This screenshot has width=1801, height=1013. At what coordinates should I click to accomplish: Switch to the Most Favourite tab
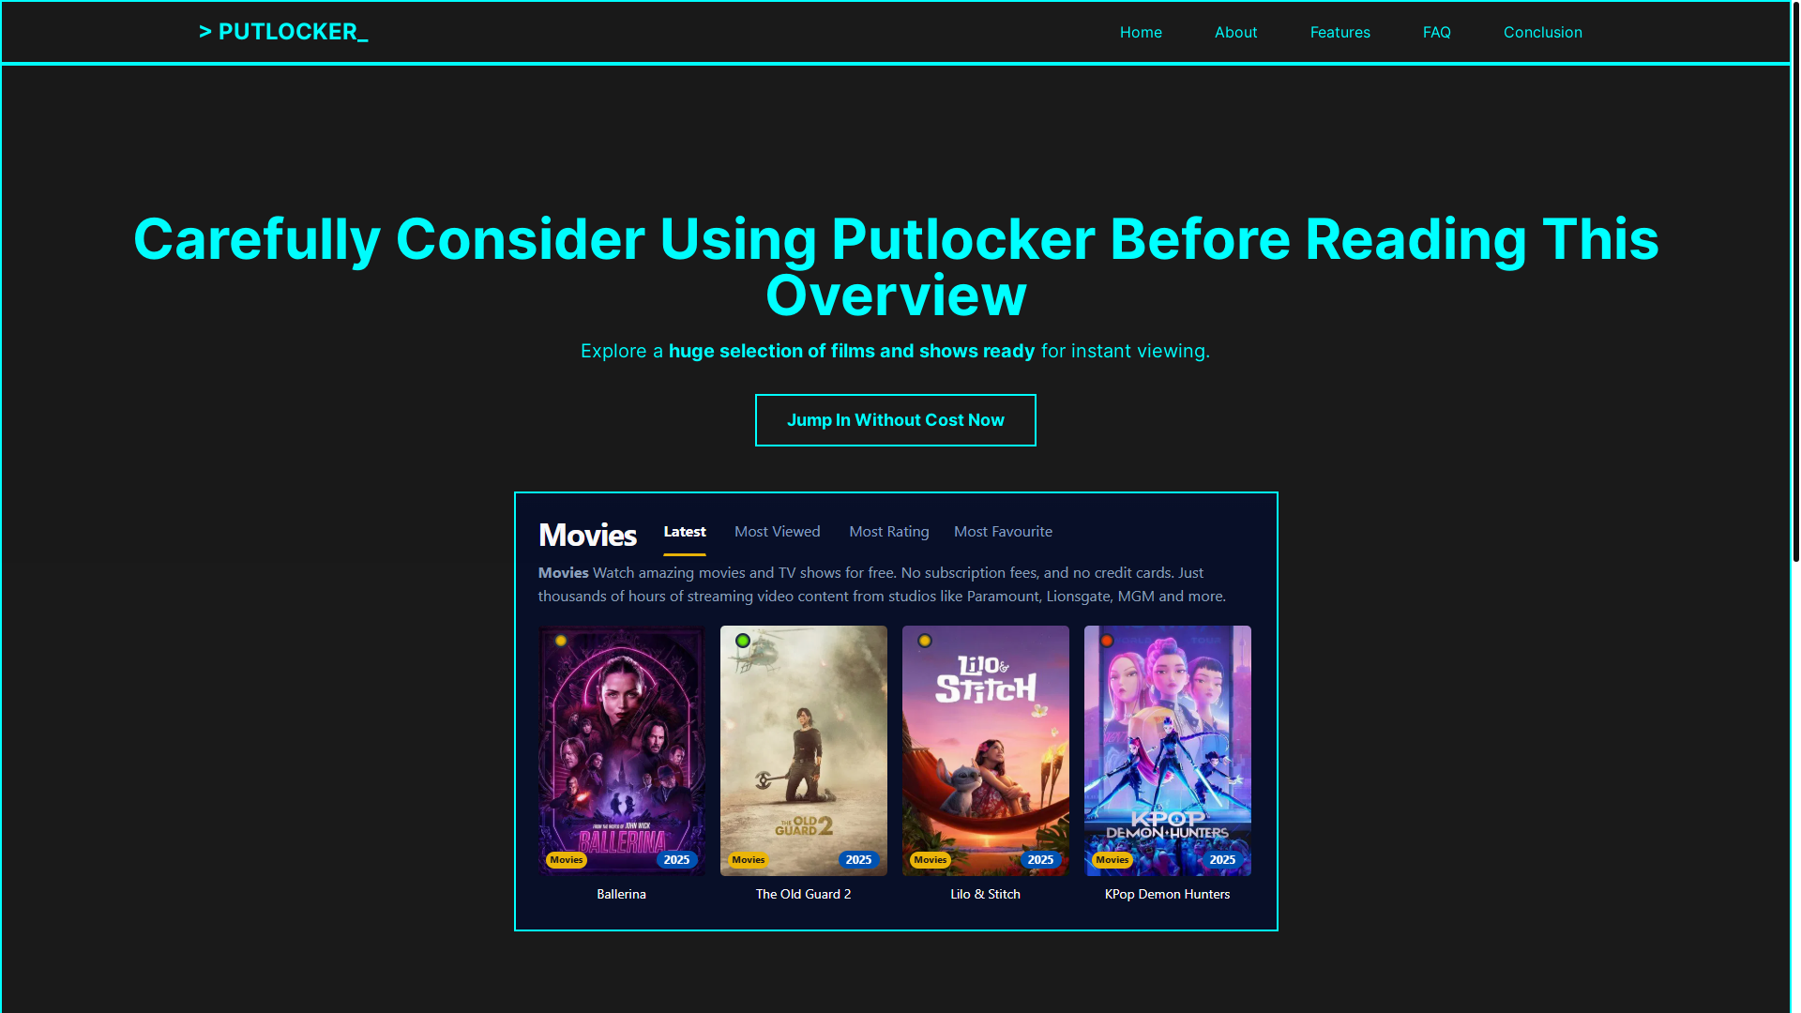[1003, 532]
